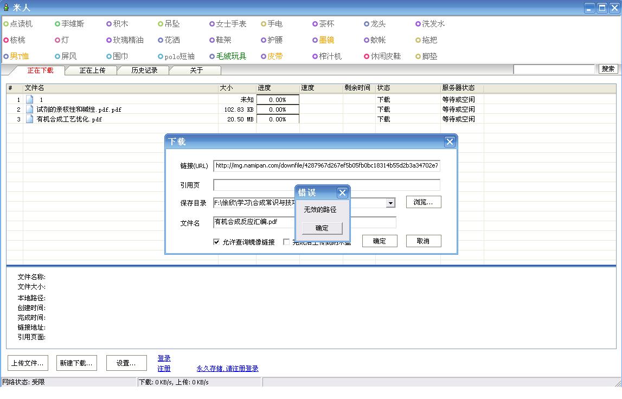This screenshot has width=622, height=399.
Task: Click the 链接(URL) input field
Action: tap(326, 166)
